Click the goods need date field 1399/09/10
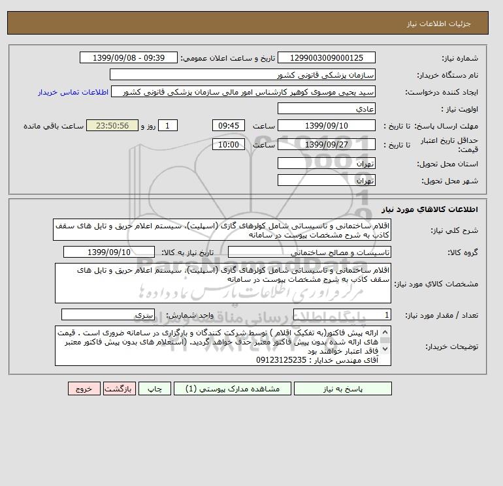This screenshot has width=503, height=486. pos(109,252)
